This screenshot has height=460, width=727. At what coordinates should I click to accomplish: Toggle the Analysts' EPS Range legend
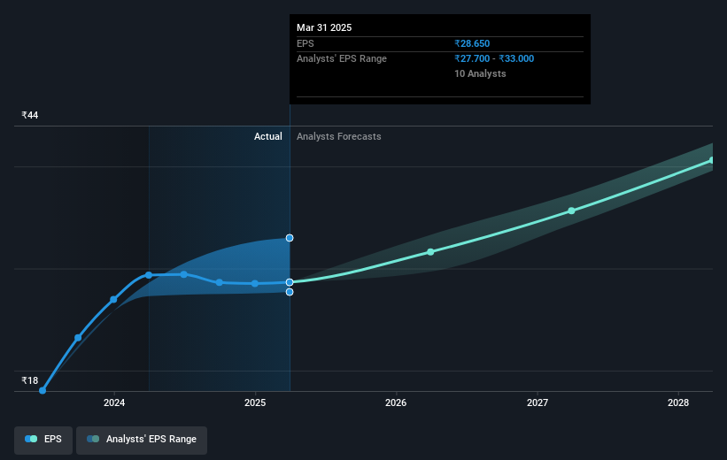(142, 439)
